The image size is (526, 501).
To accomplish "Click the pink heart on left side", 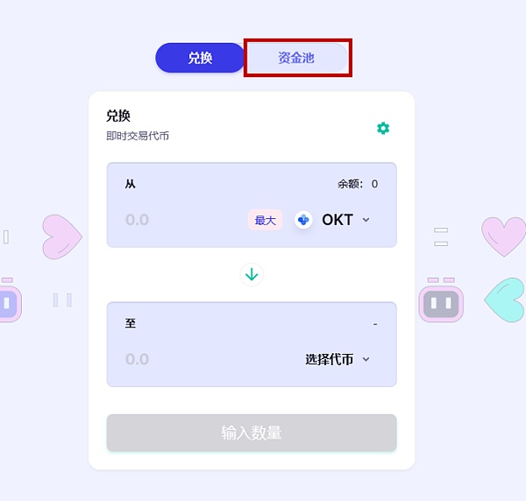I will coord(62,237).
